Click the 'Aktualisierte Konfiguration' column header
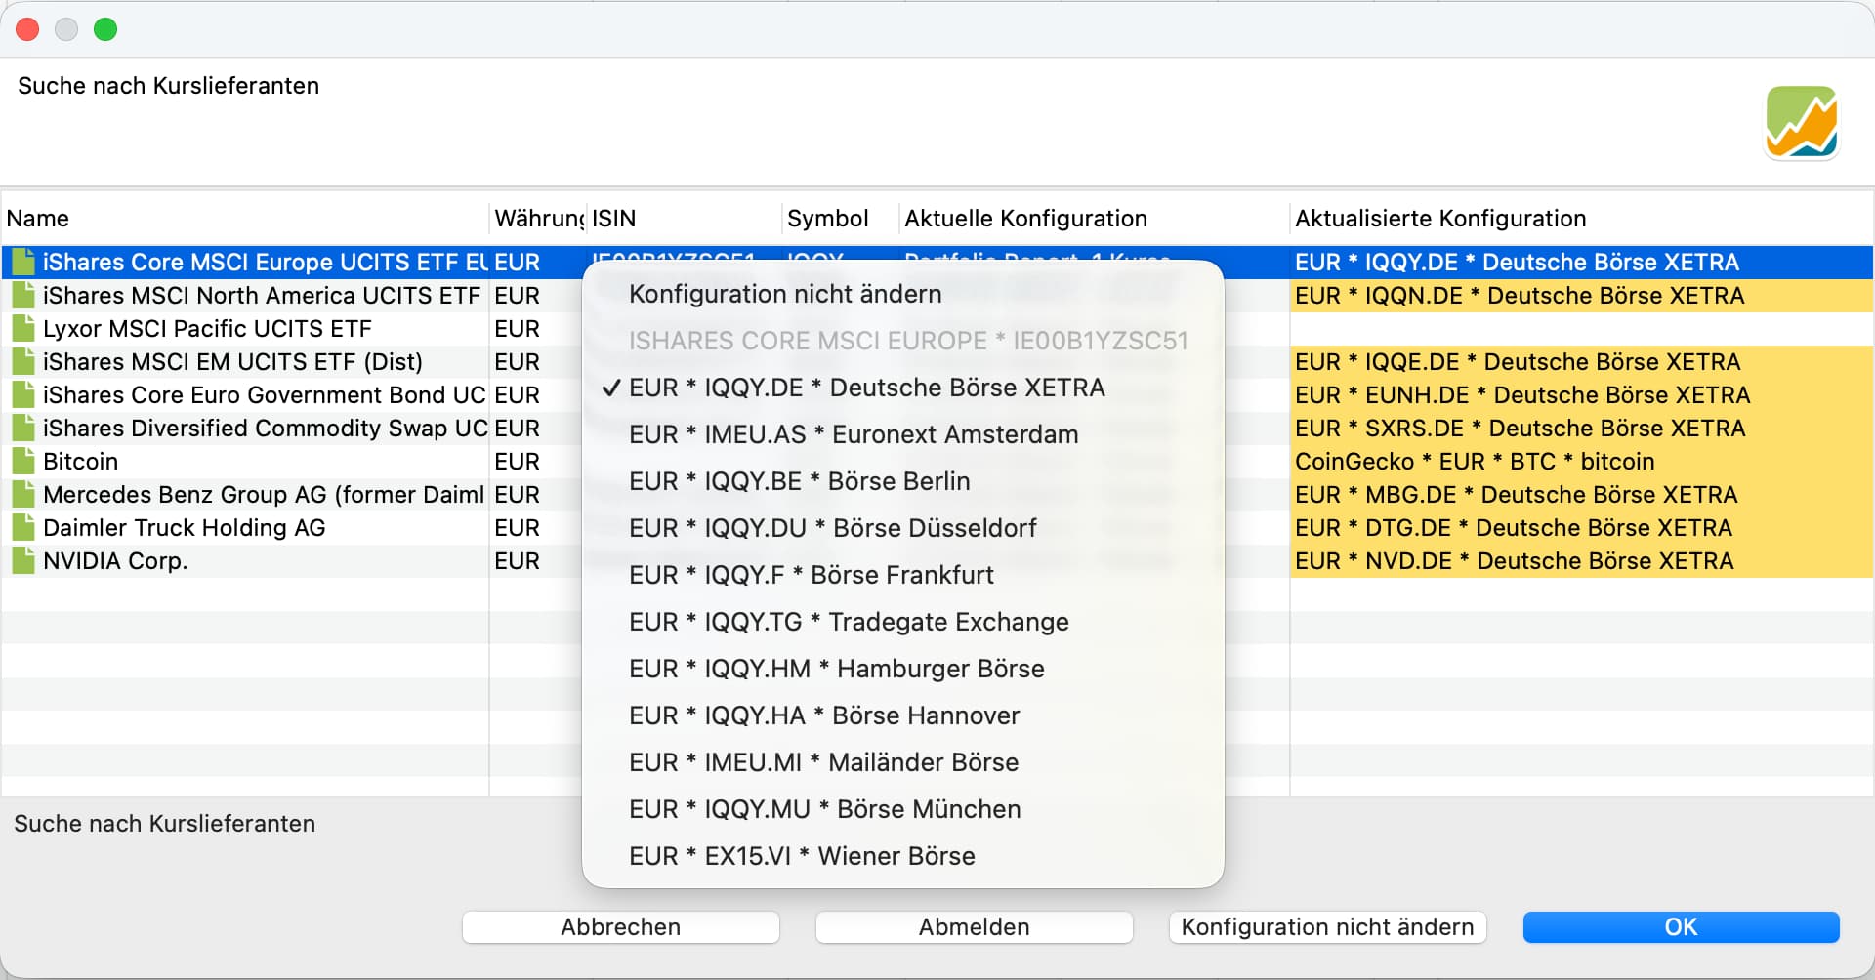The image size is (1875, 980). coord(1439,219)
